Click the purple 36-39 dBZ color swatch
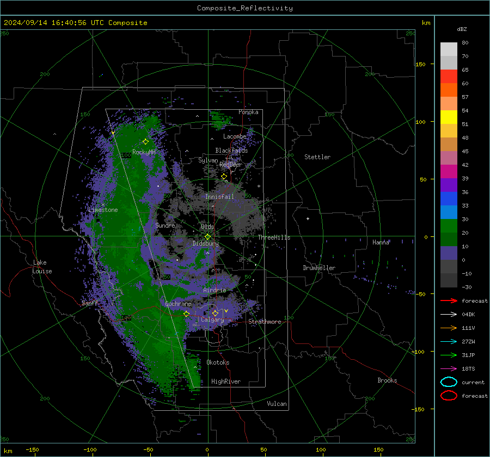Screen dimensions: 490x457 [x=449, y=185]
